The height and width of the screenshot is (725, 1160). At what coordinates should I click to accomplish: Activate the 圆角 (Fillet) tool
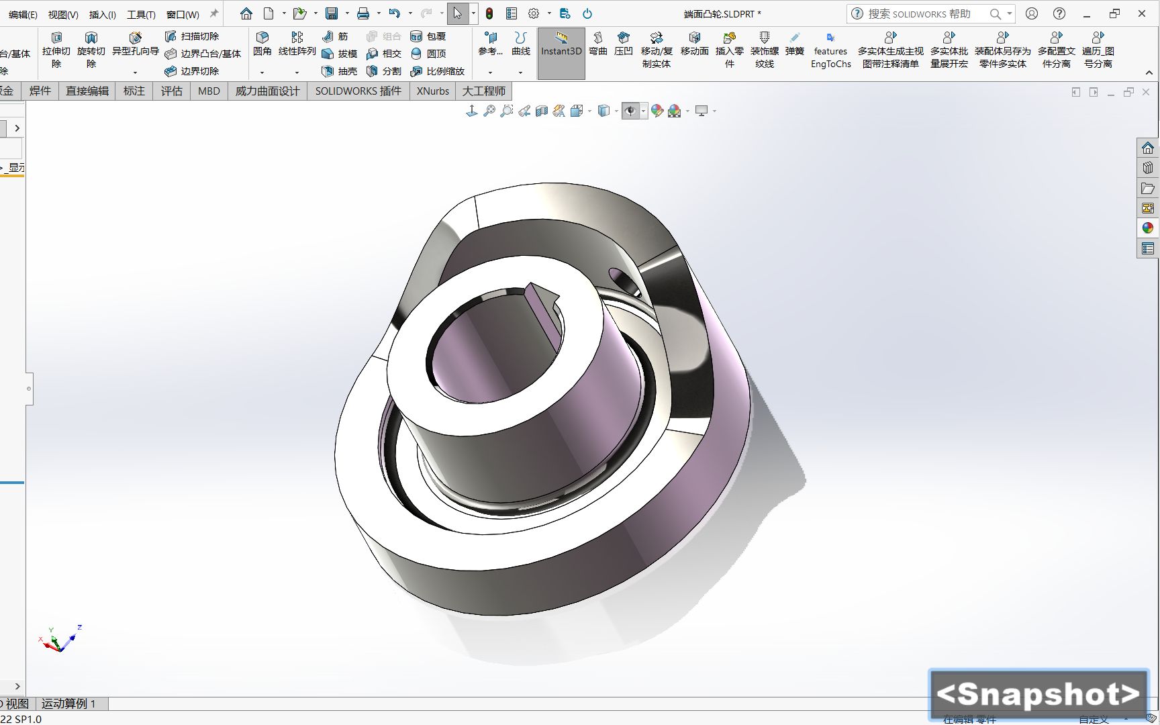tap(262, 48)
